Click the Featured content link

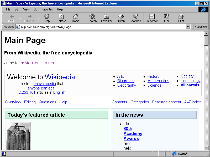click(x=166, y=102)
